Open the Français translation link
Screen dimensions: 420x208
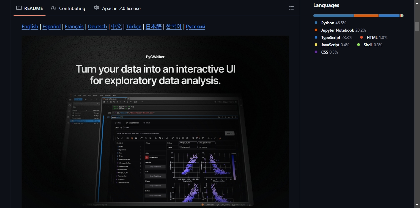pos(74,27)
